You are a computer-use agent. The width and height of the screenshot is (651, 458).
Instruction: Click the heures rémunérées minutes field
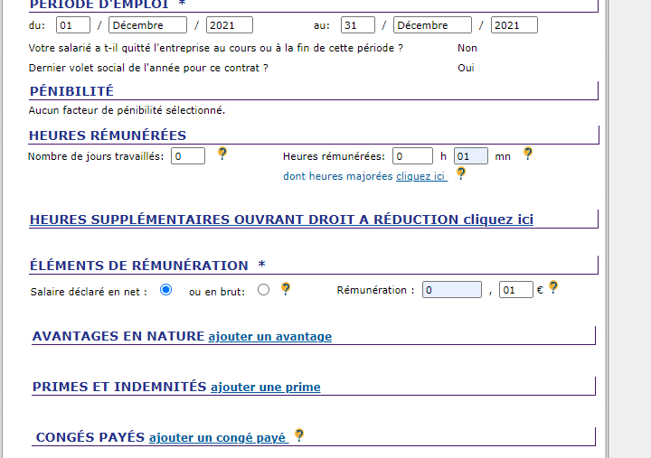click(470, 156)
